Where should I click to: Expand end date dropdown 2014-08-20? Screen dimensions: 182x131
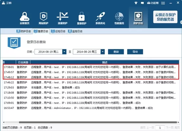102,52
